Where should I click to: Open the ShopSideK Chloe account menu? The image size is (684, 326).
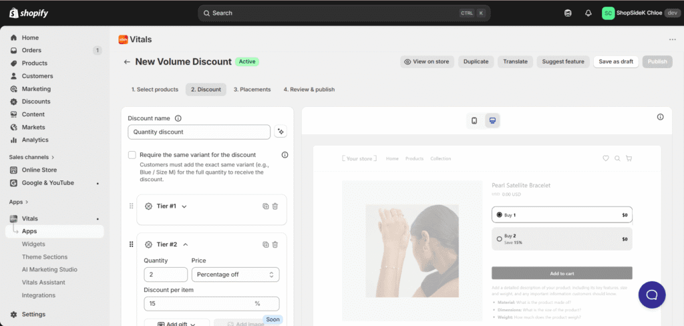[x=641, y=13]
